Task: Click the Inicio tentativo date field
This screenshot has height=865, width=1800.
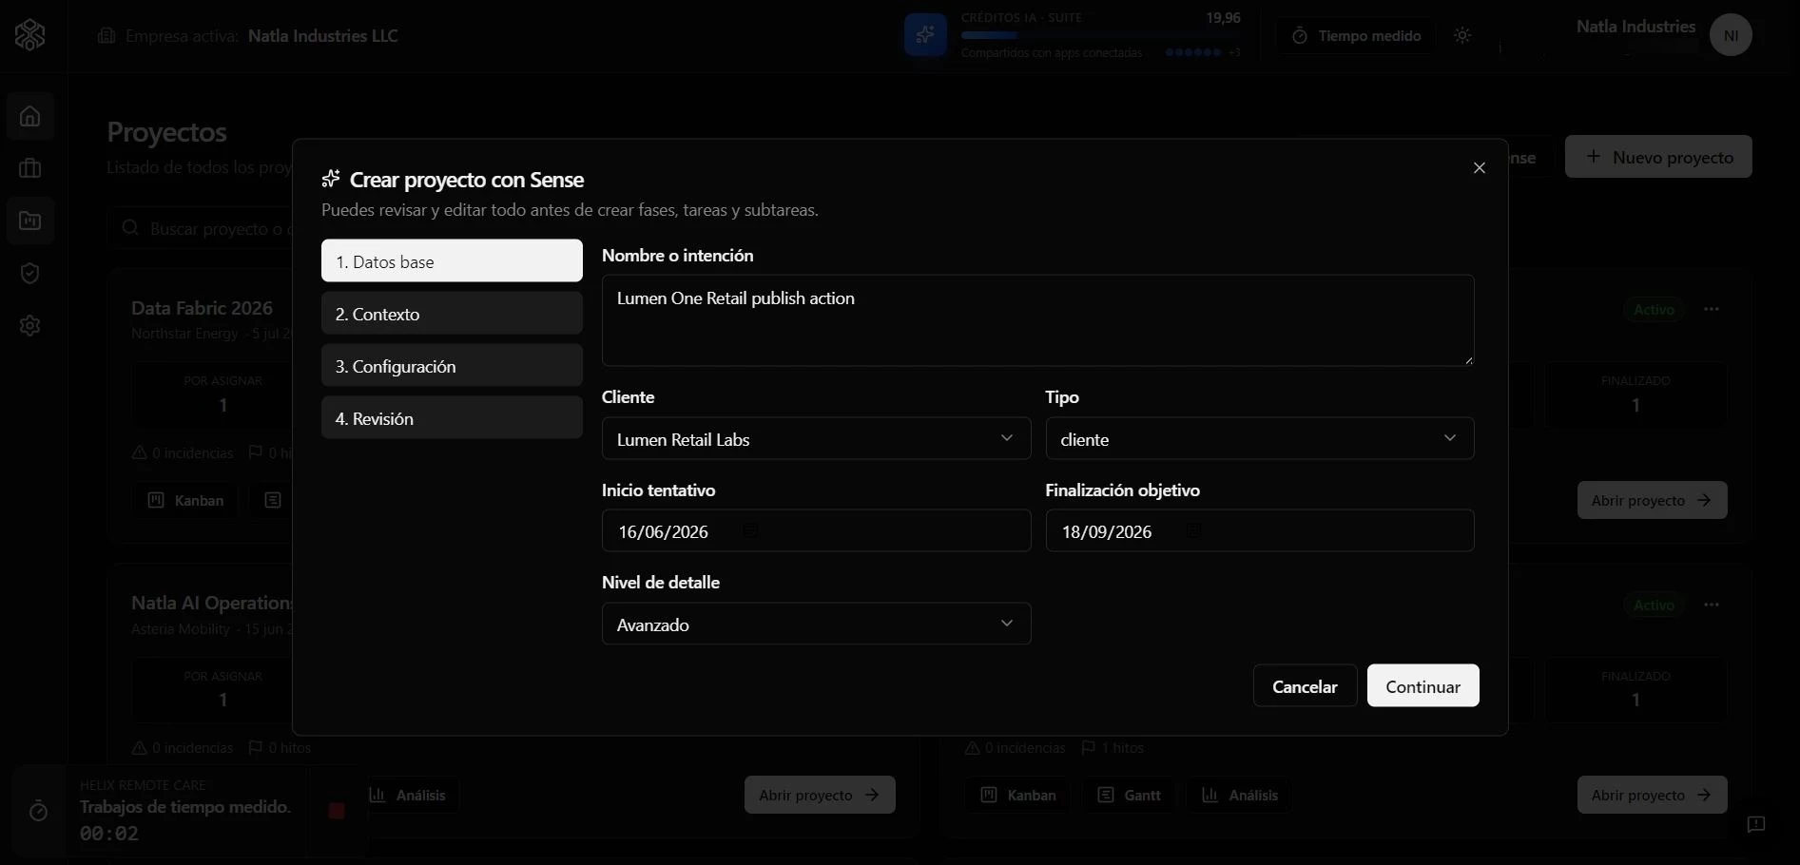Action: [816, 531]
